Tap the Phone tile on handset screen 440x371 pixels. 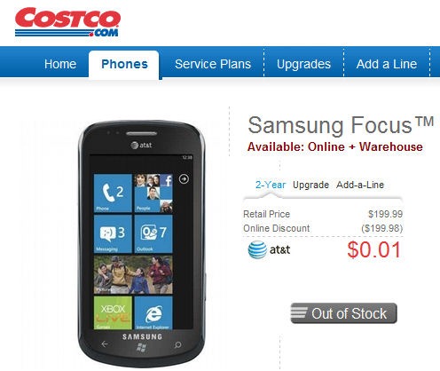tap(113, 193)
